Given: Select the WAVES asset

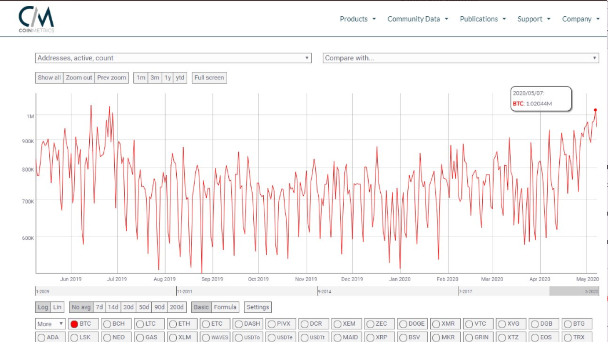Looking at the screenshot, I should [x=215, y=337].
